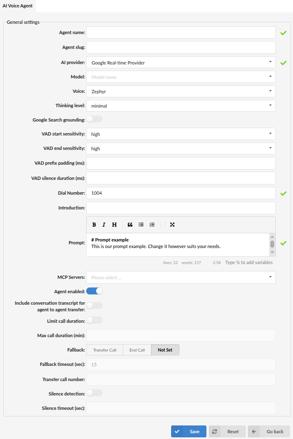Insert numbered list in prompt editor
Screen dimensions: 293x439
[x=152, y=225]
